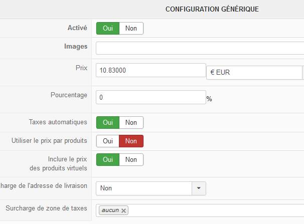Expand the adresse de livraison dropdown arrow

click(x=199, y=188)
